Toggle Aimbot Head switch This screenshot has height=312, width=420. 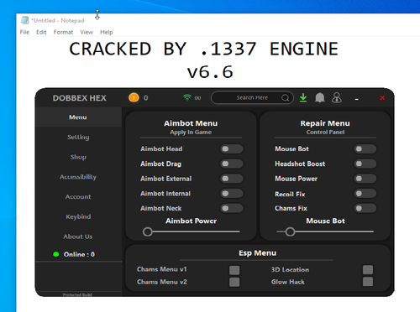[x=232, y=148]
